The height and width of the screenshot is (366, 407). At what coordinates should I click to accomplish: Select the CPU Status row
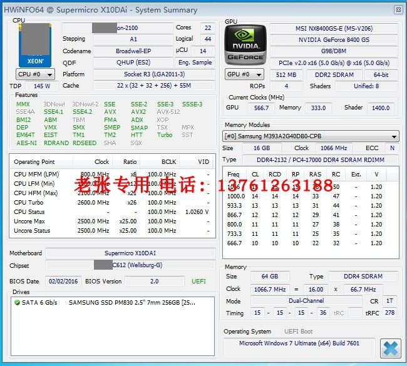tap(112, 212)
